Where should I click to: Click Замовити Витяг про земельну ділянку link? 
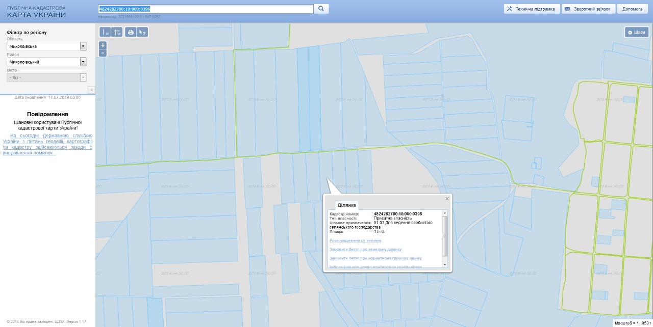365,249
